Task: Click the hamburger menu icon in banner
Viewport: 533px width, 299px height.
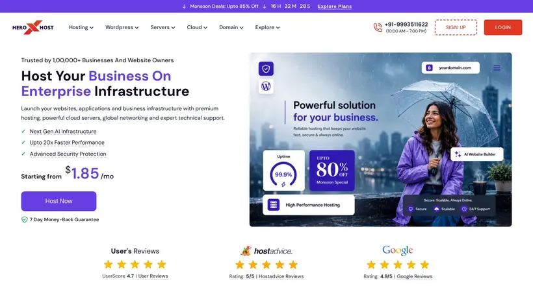Action: tap(497, 68)
